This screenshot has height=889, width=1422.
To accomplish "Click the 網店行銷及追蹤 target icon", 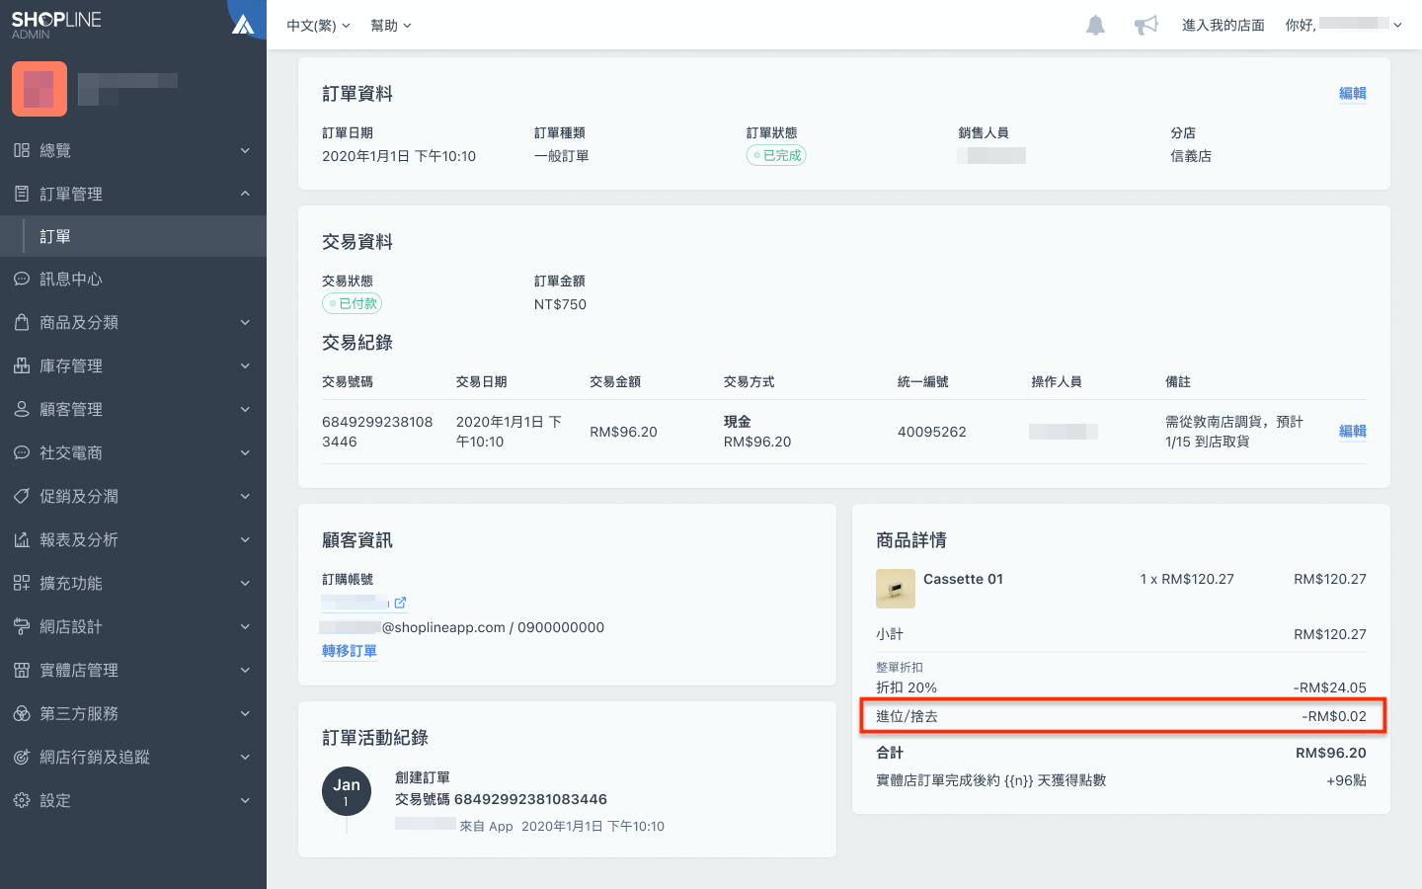I will [22, 757].
